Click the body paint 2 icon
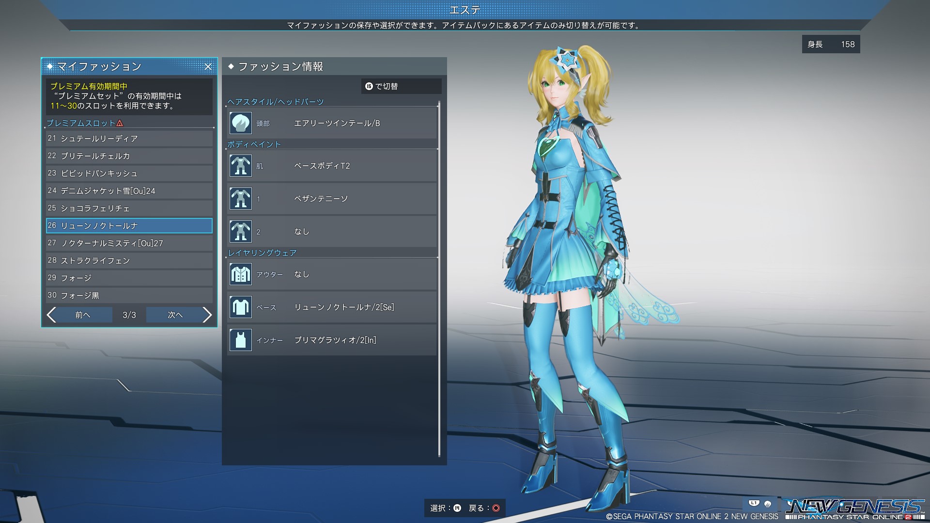Image resolution: width=930 pixels, height=523 pixels. [240, 231]
